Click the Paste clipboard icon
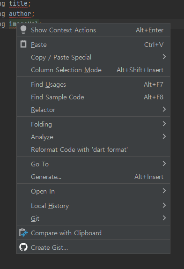The image size is (184, 269). 23,44
